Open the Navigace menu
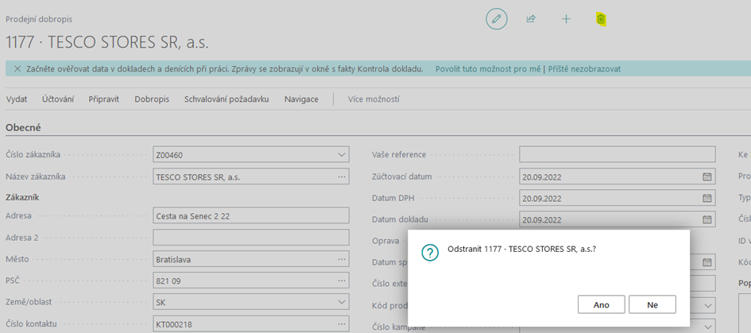The width and height of the screenshot is (751, 333). tap(301, 99)
